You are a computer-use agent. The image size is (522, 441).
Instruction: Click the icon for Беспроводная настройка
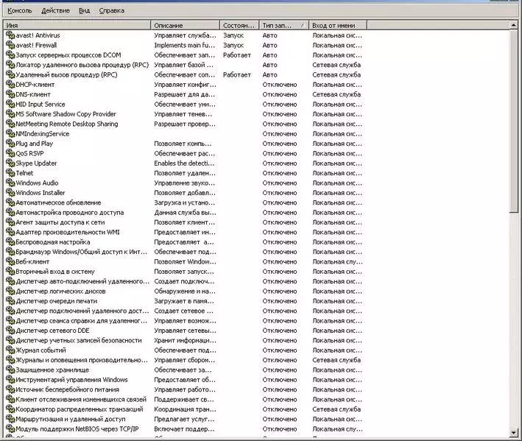(10, 242)
